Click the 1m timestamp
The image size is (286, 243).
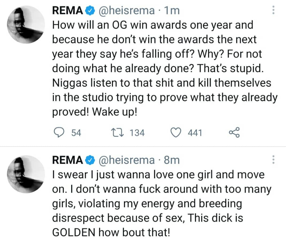pos(171,11)
